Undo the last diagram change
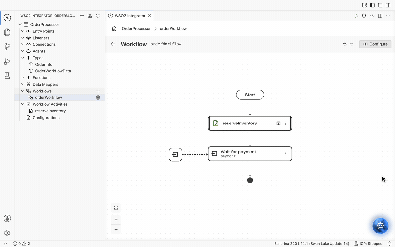395x247 pixels. pyautogui.click(x=345, y=44)
